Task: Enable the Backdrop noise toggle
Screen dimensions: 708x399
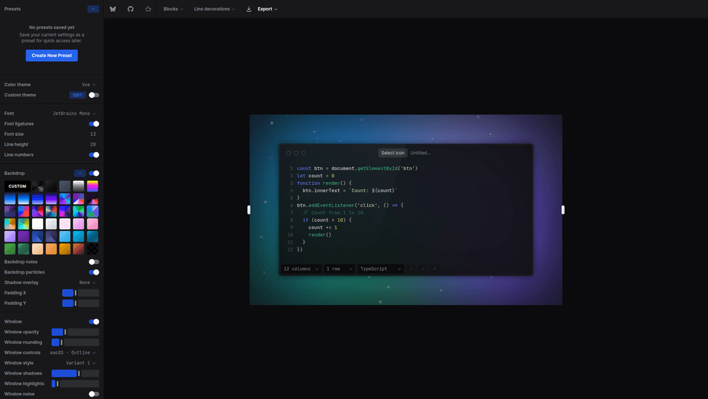Action: (94, 262)
